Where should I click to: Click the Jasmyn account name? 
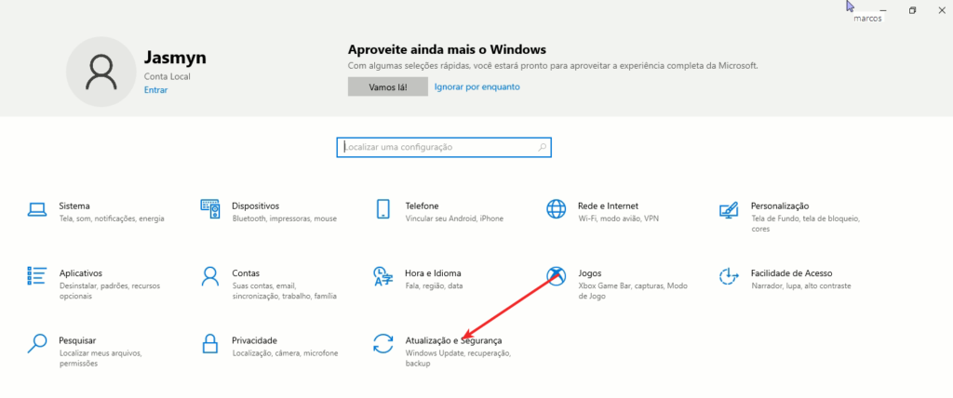coord(175,58)
